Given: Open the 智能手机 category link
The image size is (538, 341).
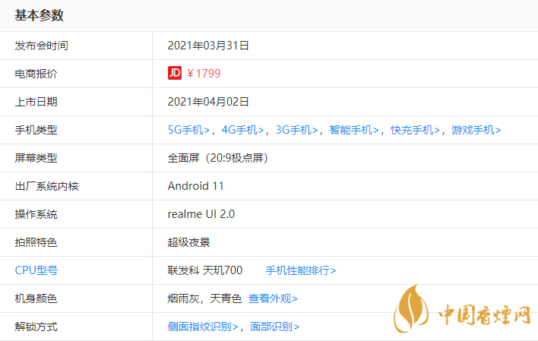Looking at the screenshot, I should pos(353,130).
